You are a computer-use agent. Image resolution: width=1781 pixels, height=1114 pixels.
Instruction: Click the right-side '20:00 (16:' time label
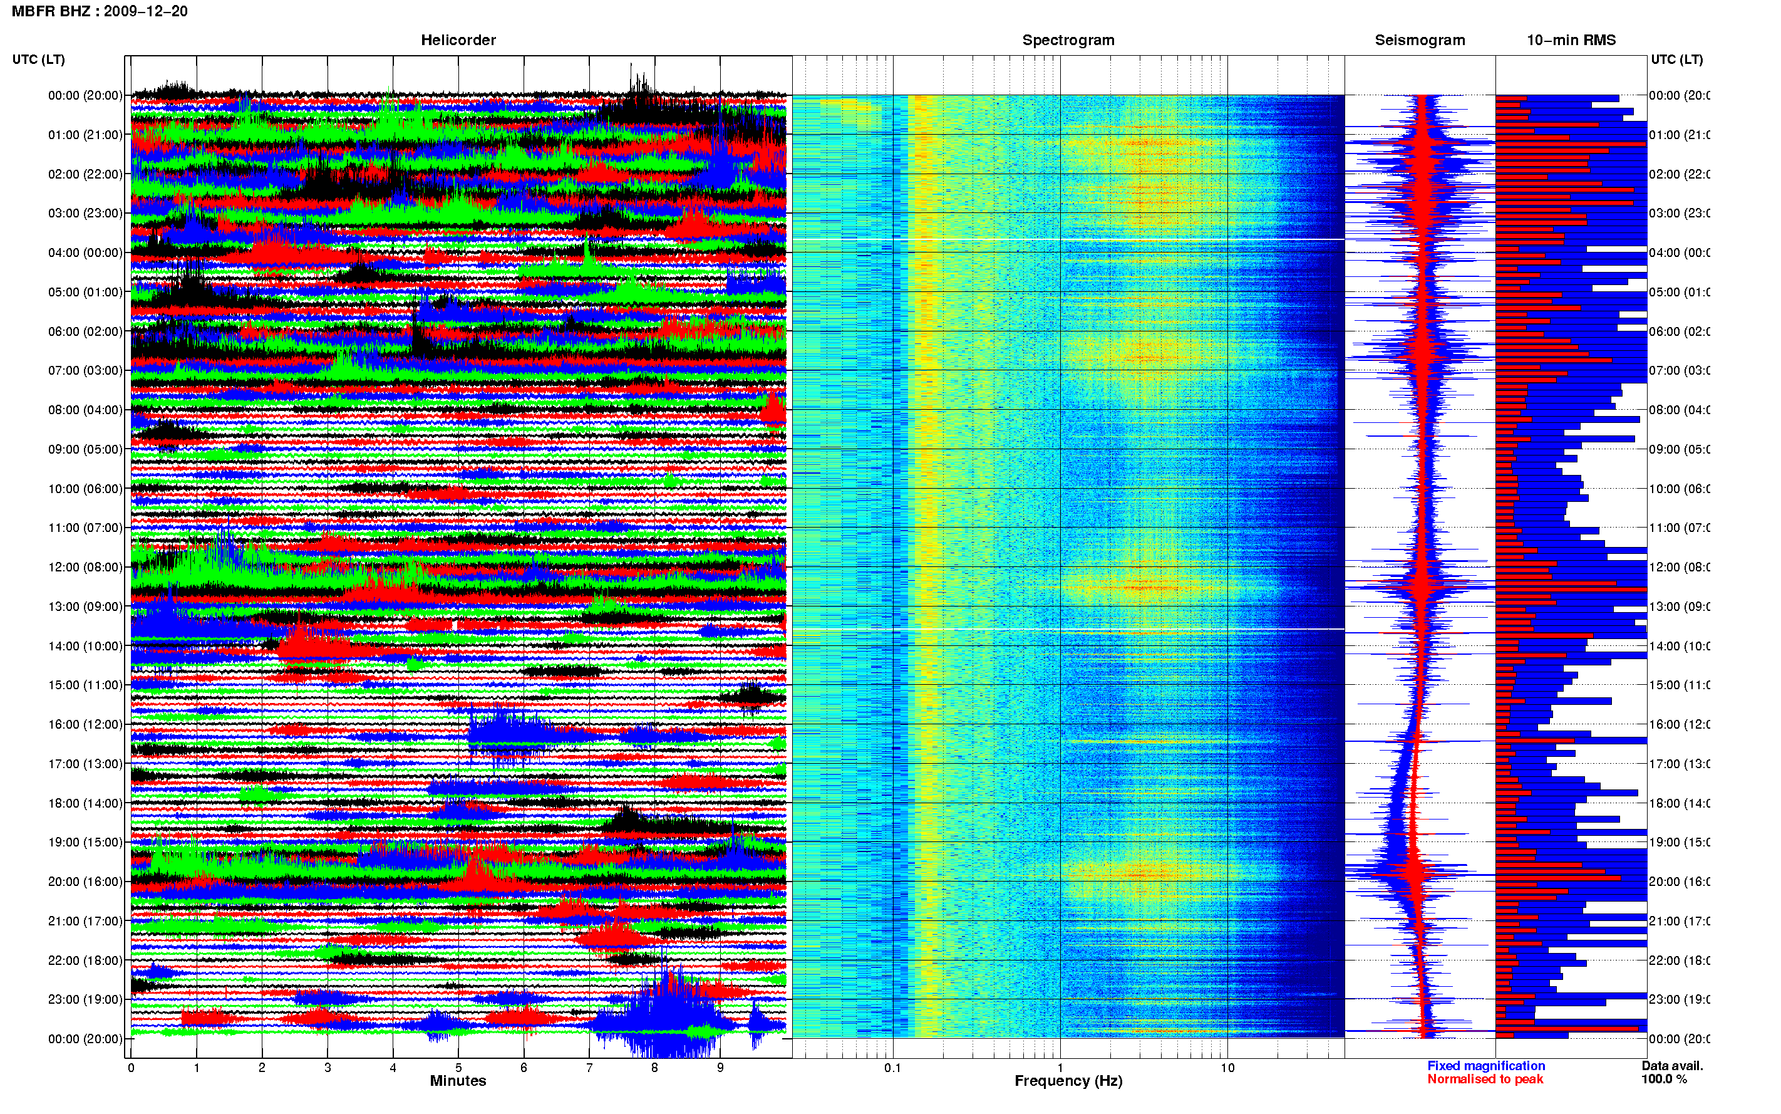pos(1680,882)
